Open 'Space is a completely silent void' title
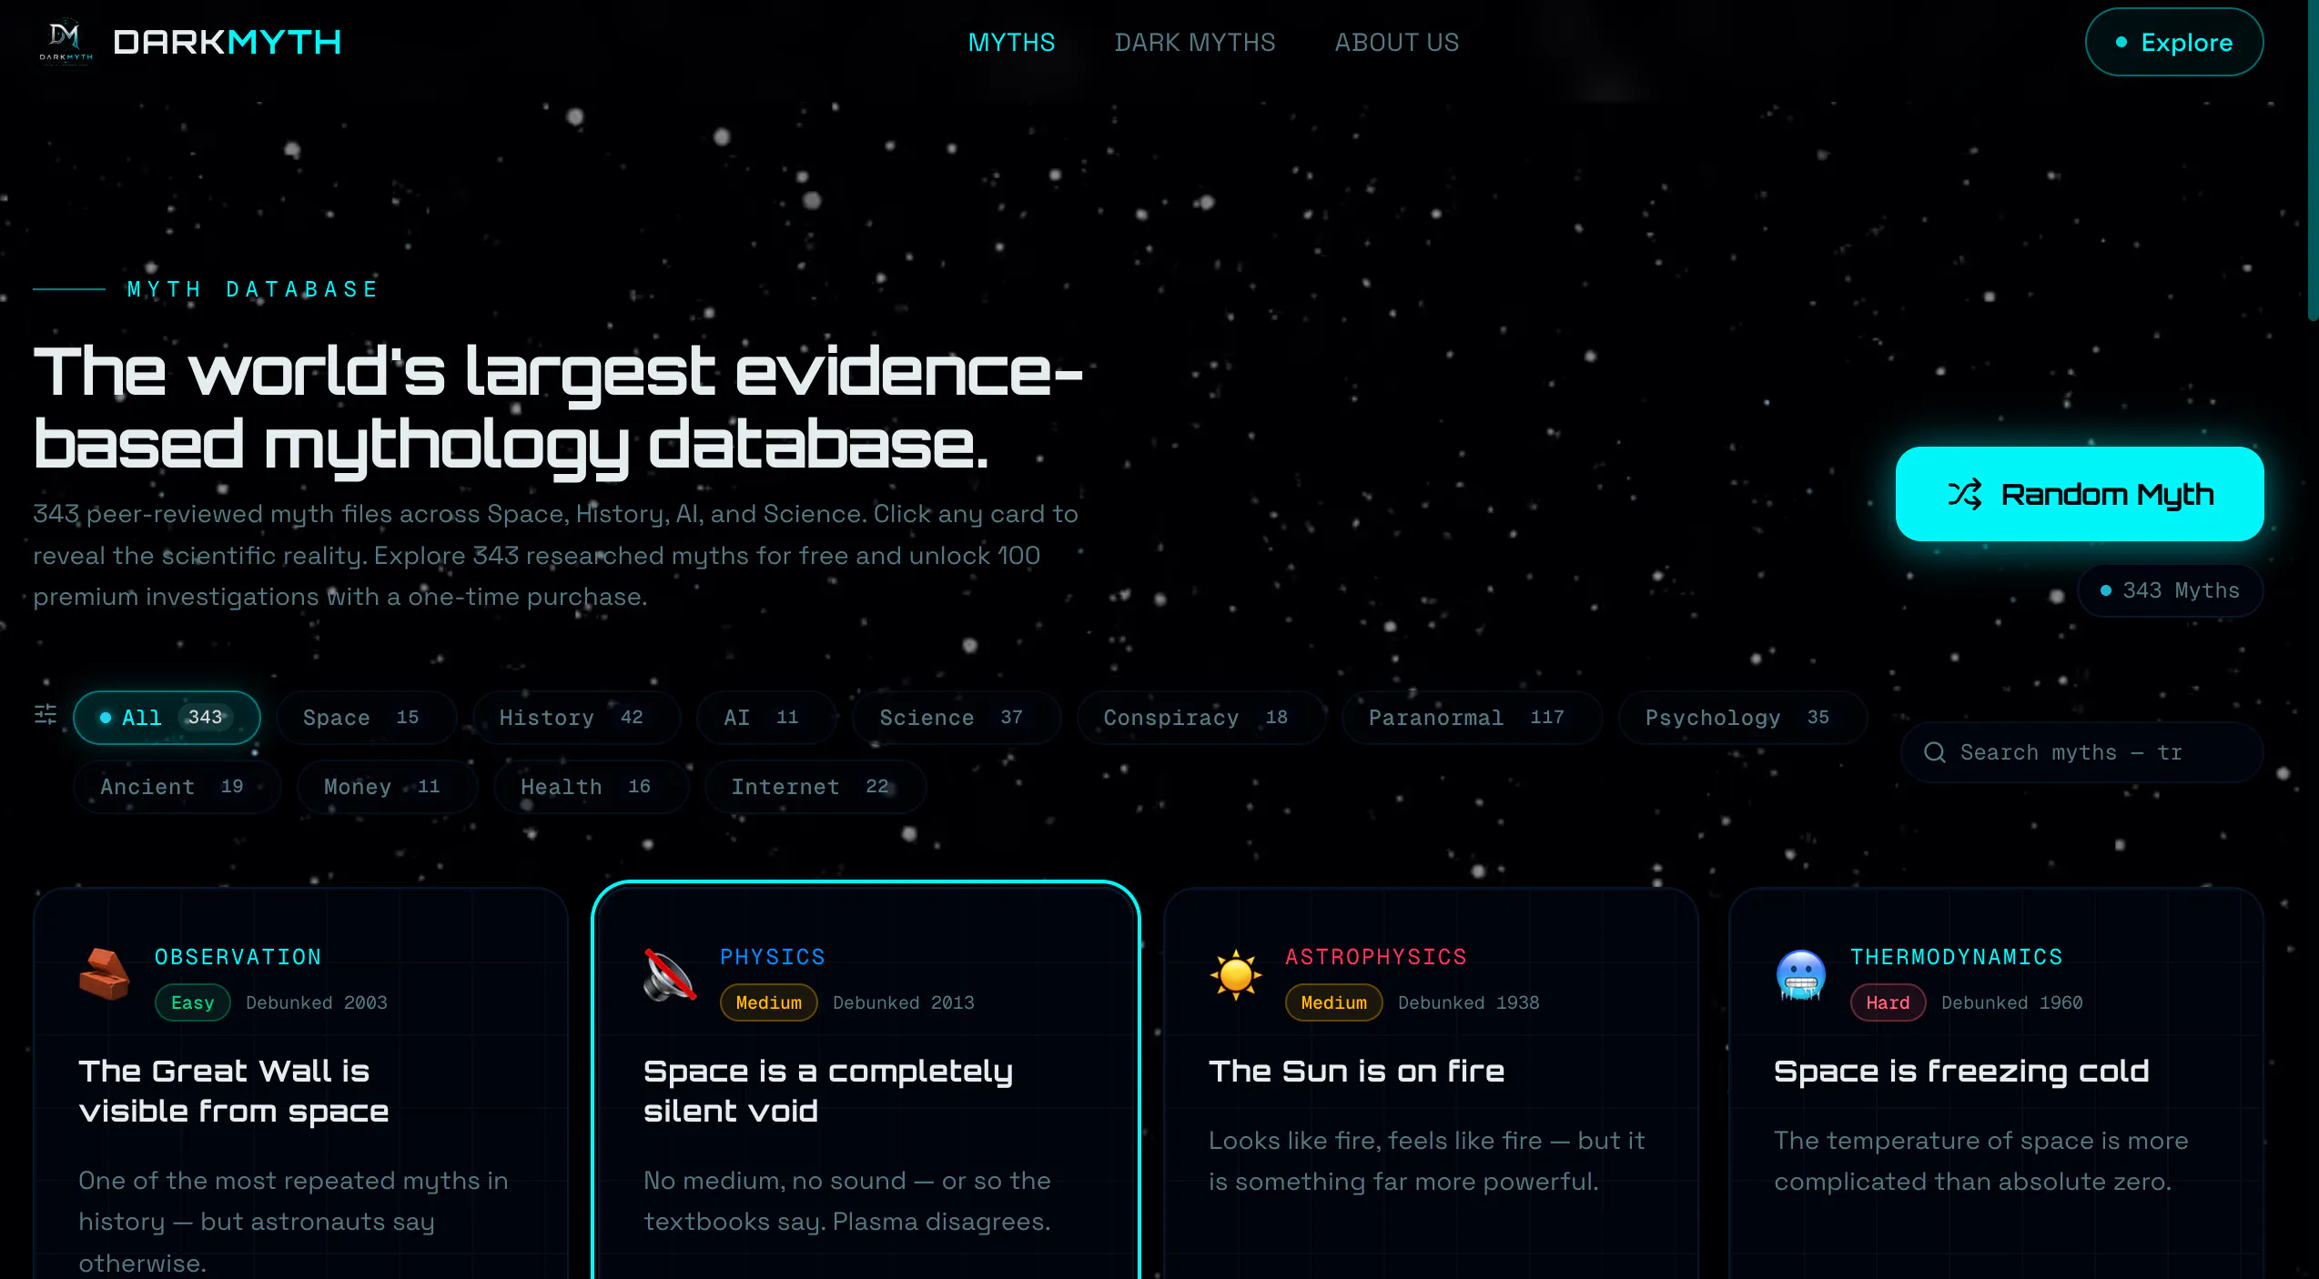Screen dimensions: 2319x1279 pyautogui.click(x=828, y=1091)
